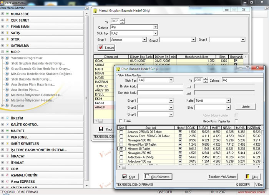Increase the Yıl stepper in the Mamul Grupları window
269x195 pixels.
tap(122, 20)
